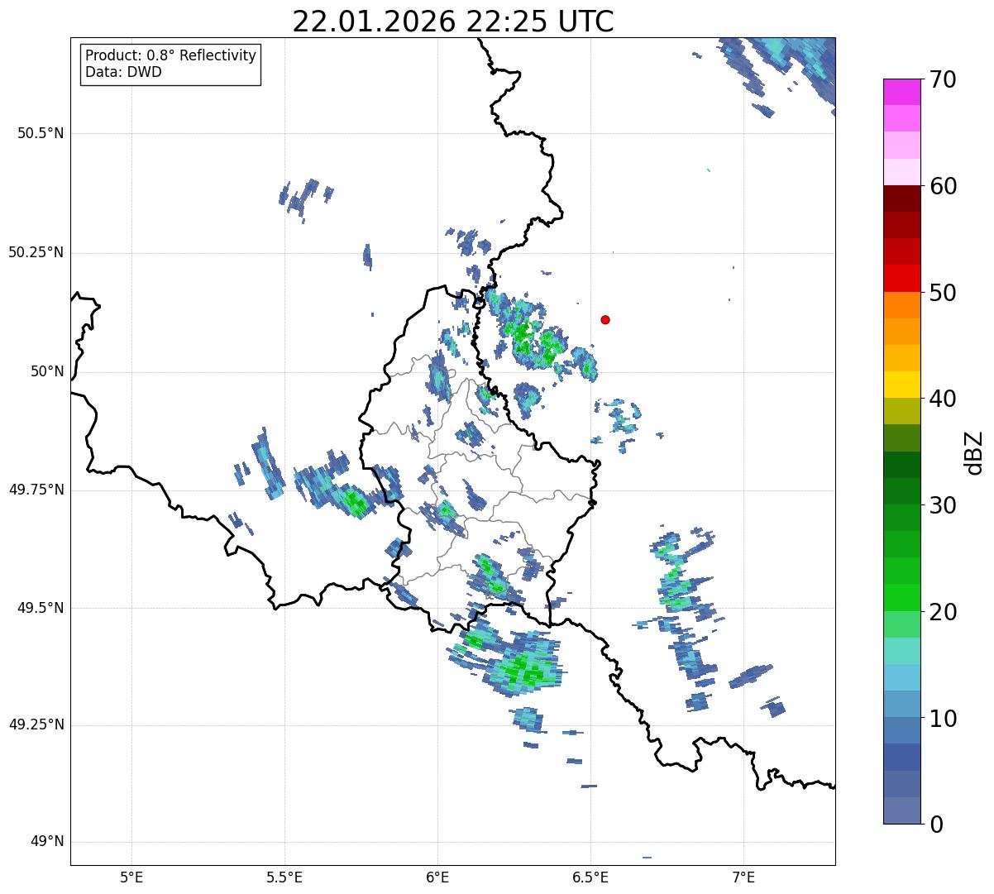Click the title "22.01.2026 22:25 UTC"
Screen dimensions: 994x894
(453, 22)
